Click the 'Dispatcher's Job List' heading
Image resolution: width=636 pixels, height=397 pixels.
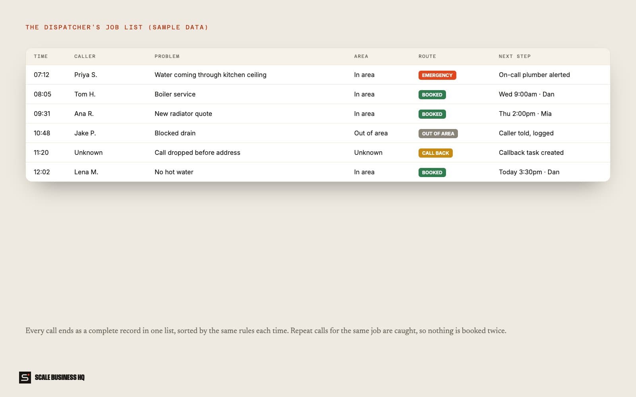[x=116, y=27]
